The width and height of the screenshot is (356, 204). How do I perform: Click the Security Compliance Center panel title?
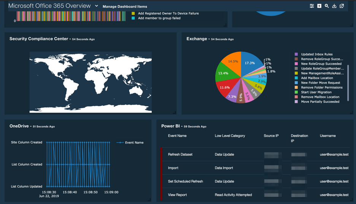click(x=38, y=39)
